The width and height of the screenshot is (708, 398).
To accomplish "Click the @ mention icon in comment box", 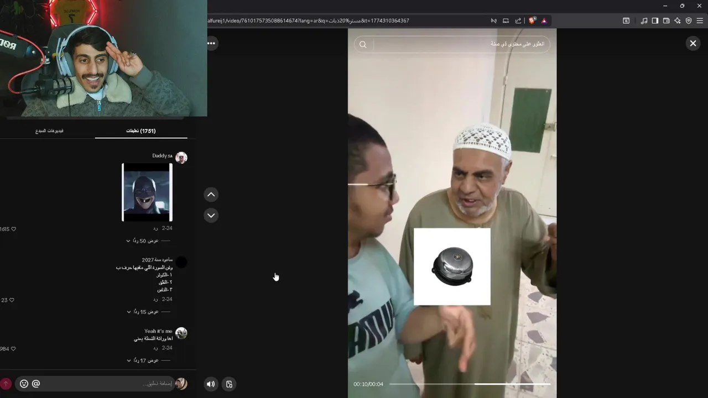I will (36, 384).
